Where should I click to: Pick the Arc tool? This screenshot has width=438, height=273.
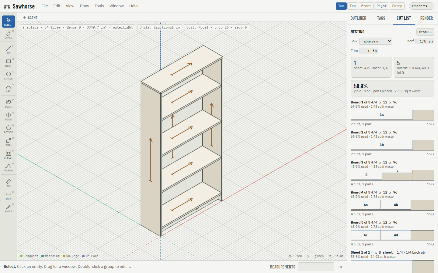(x=8, y=88)
